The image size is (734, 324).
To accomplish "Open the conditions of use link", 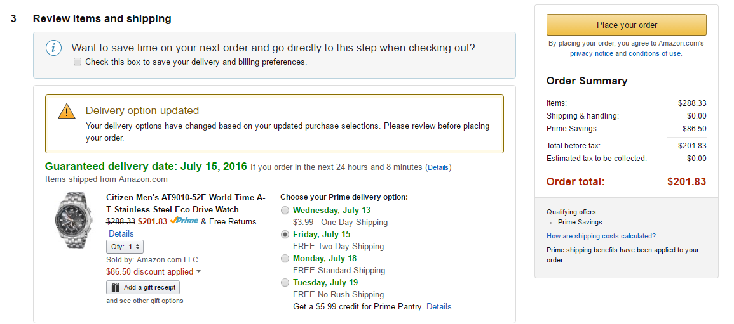I will point(655,54).
